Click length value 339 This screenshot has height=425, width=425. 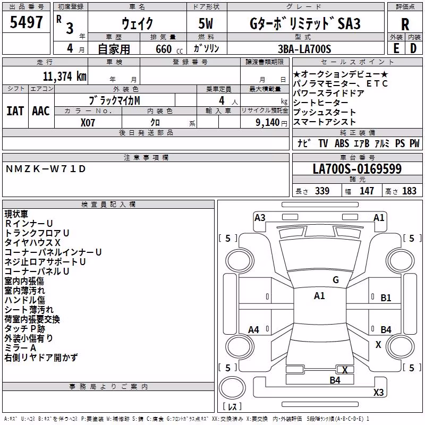click(322, 191)
